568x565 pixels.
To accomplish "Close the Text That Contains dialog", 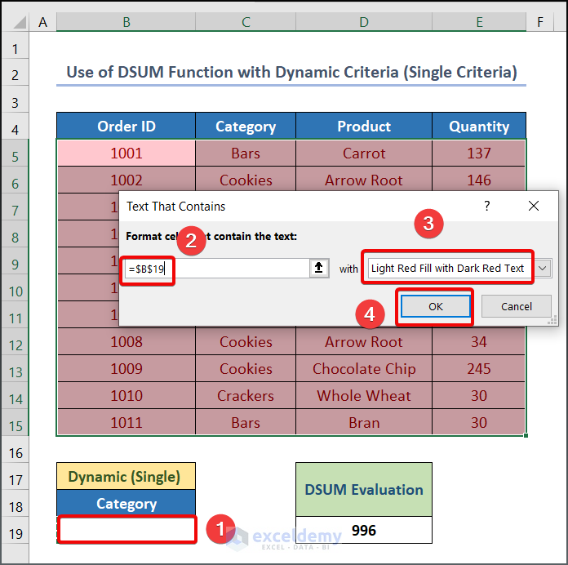I will (533, 206).
